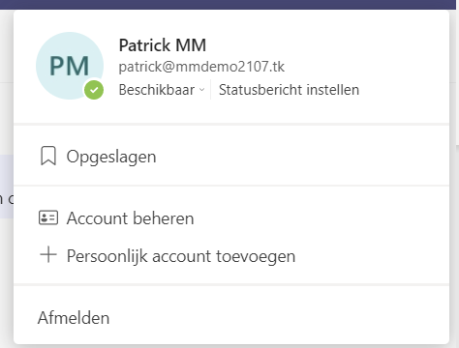
Task: Click the Patrick MM display name
Action: 163,45
